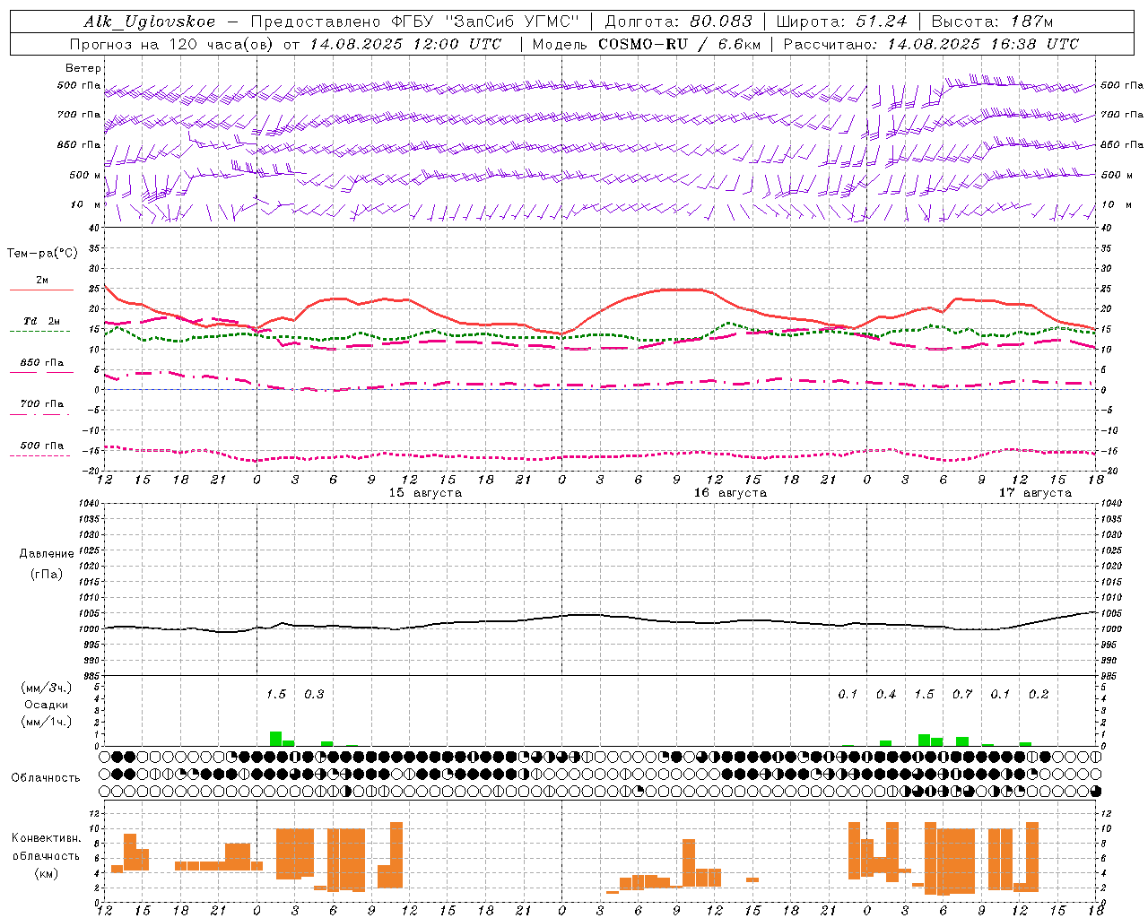Select the 0.3 precipitation amount value
Screen dimensions: 1148x918
click(314, 695)
